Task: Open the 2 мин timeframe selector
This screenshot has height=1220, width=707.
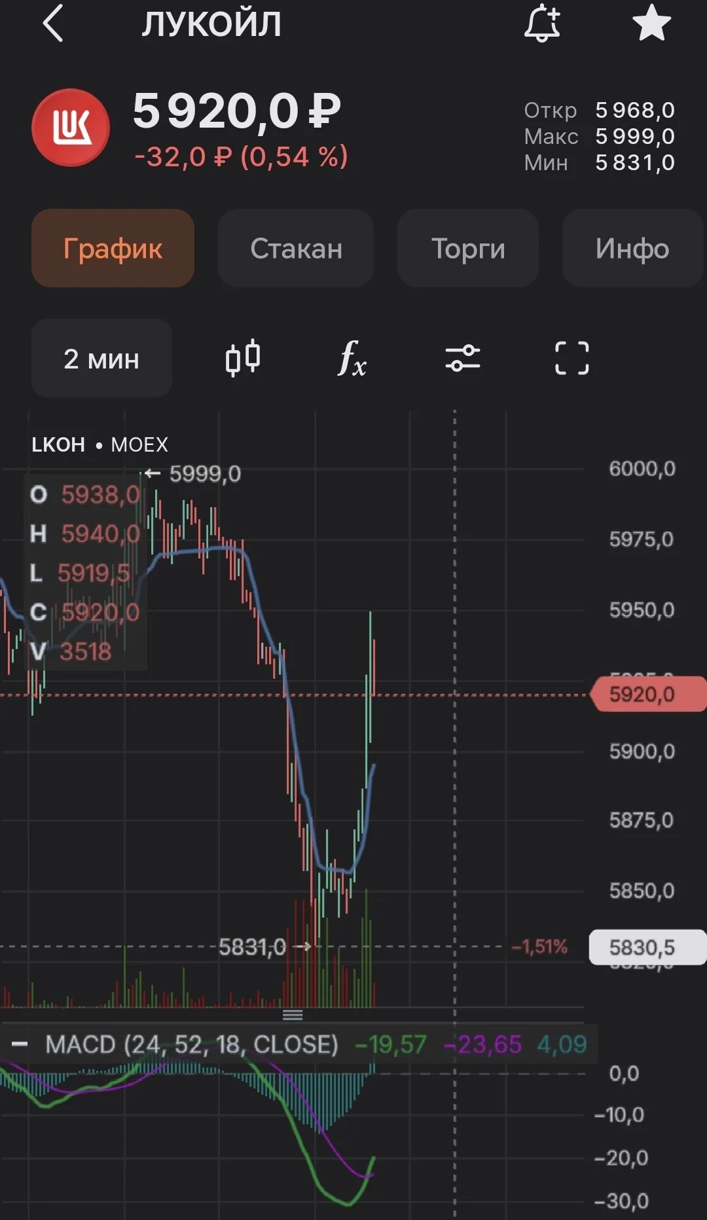Action: [101, 358]
